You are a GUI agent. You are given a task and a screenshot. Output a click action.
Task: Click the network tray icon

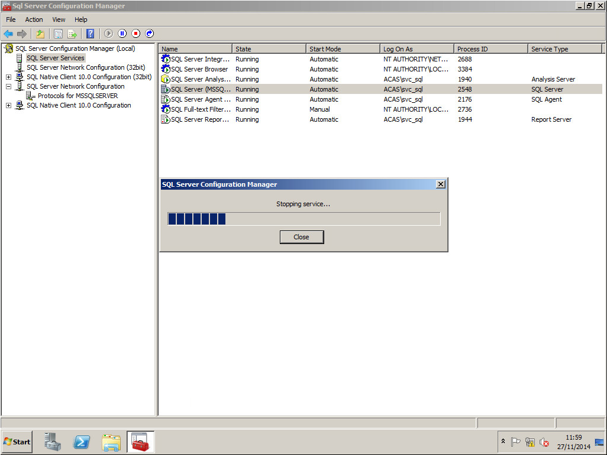pos(530,442)
